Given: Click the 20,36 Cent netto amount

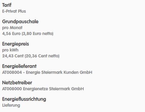Looking at the screenshot, I should point(42,56).
